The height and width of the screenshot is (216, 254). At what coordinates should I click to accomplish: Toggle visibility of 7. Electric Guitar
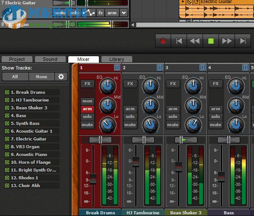(x=7, y=139)
